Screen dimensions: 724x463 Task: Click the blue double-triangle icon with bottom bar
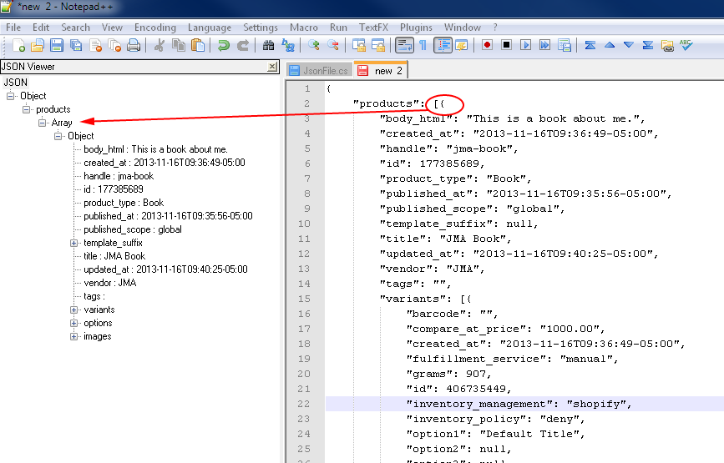(648, 45)
